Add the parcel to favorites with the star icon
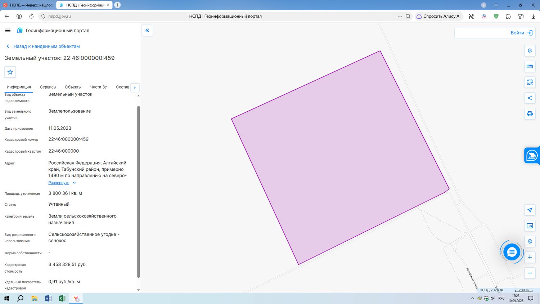 [x=10, y=72]
